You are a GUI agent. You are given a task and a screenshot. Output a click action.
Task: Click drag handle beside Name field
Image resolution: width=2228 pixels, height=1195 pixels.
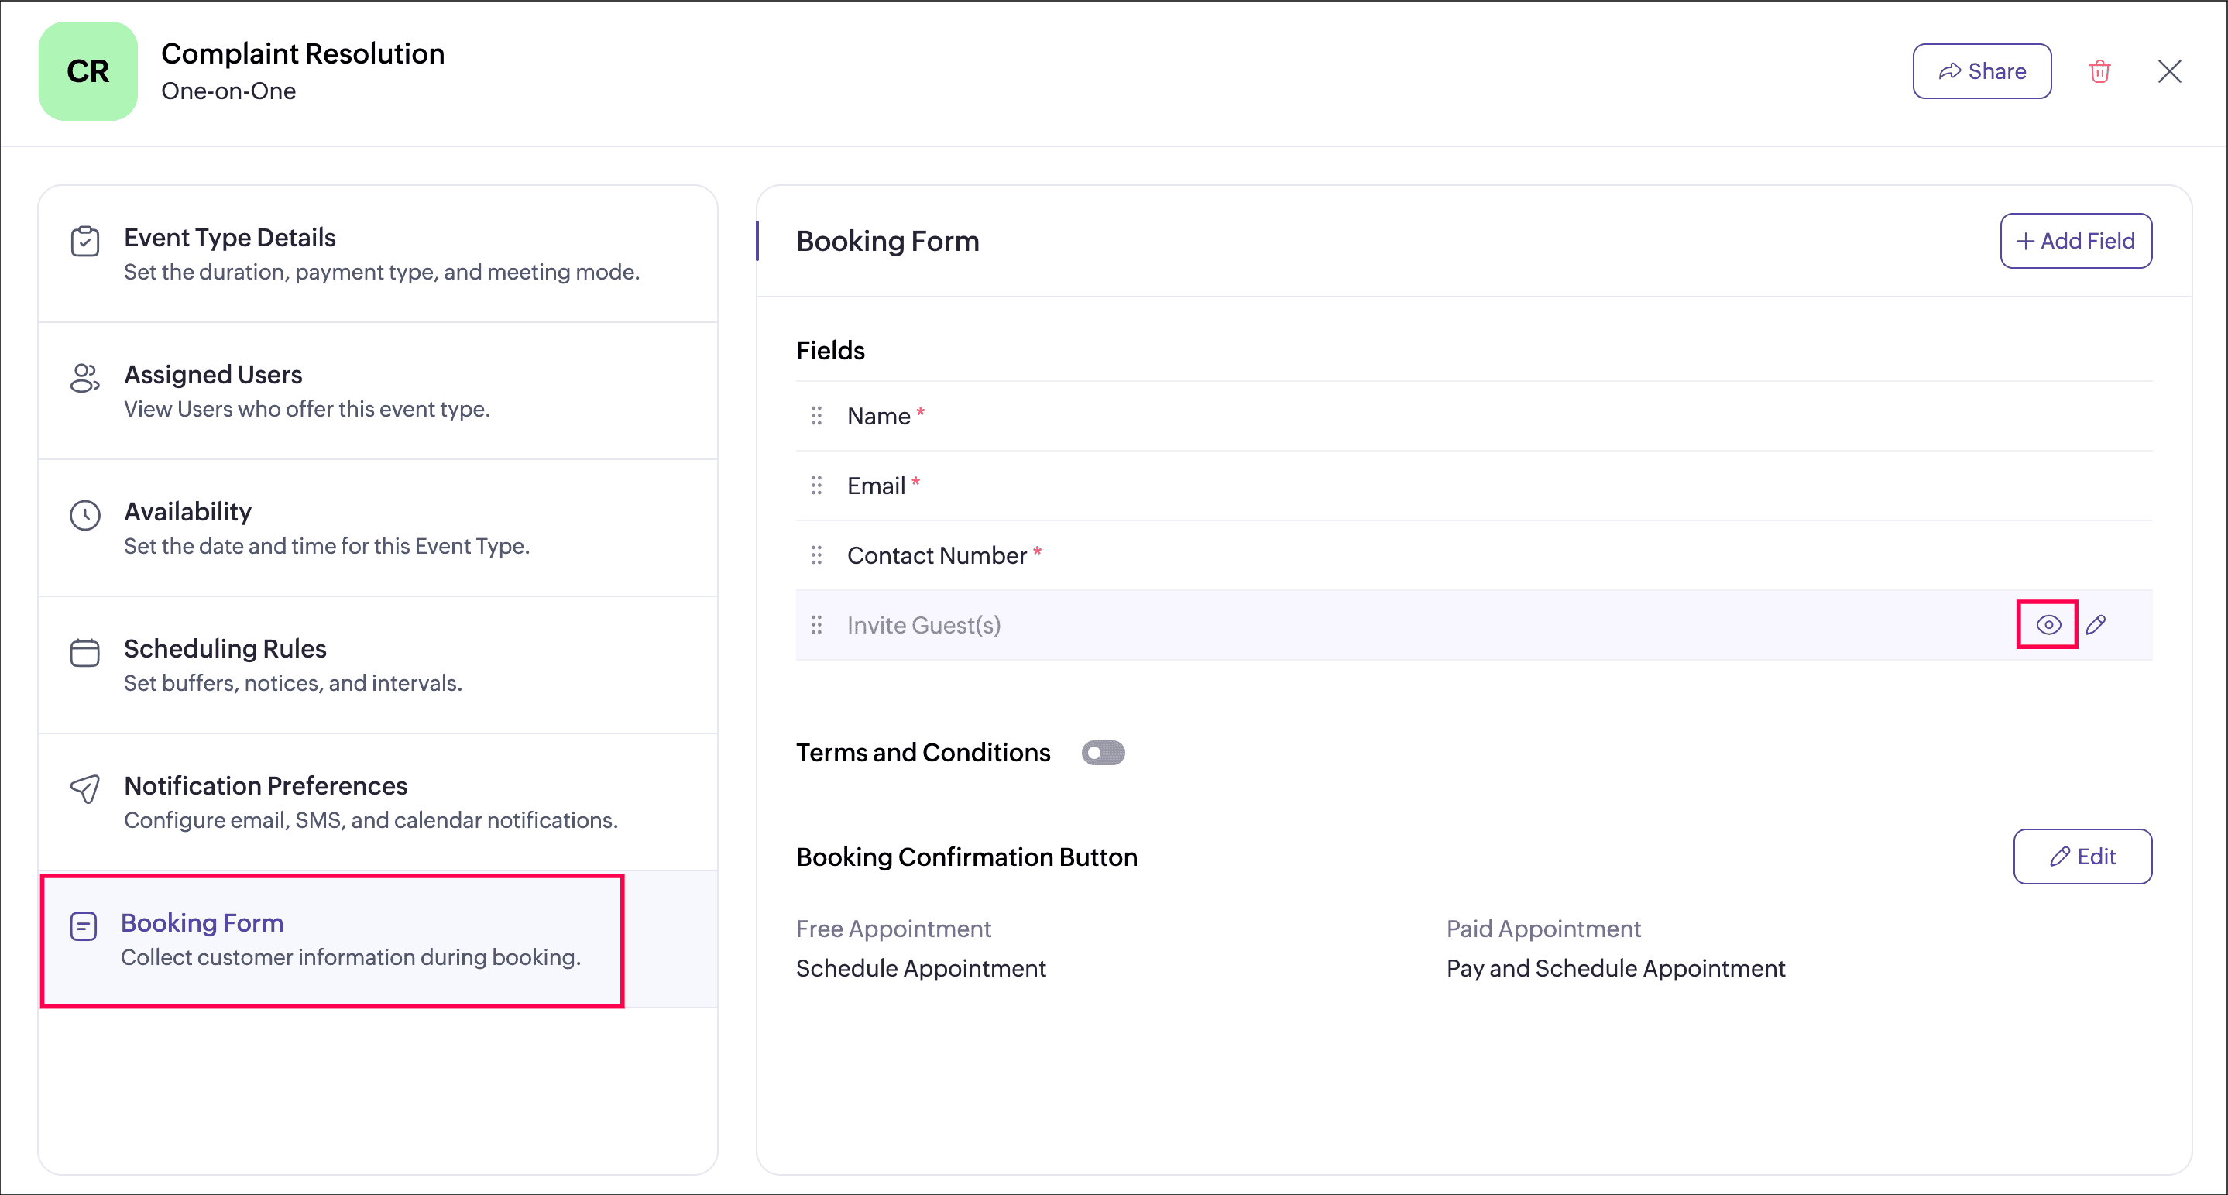click(815, 416)
